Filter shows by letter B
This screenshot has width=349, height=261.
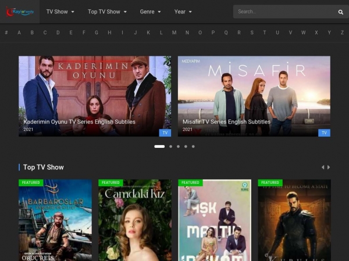[32, 32]
